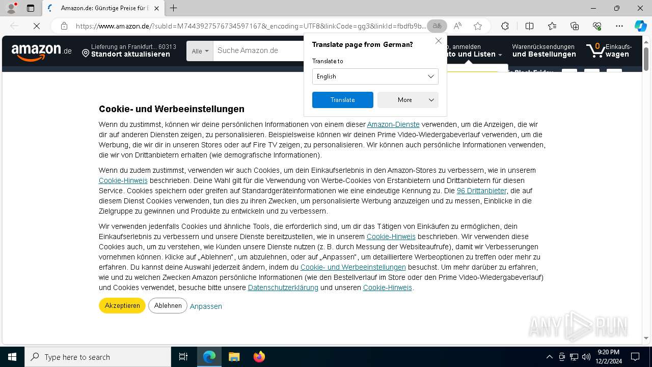Click Standort aktualisieren delivery location

129,50
